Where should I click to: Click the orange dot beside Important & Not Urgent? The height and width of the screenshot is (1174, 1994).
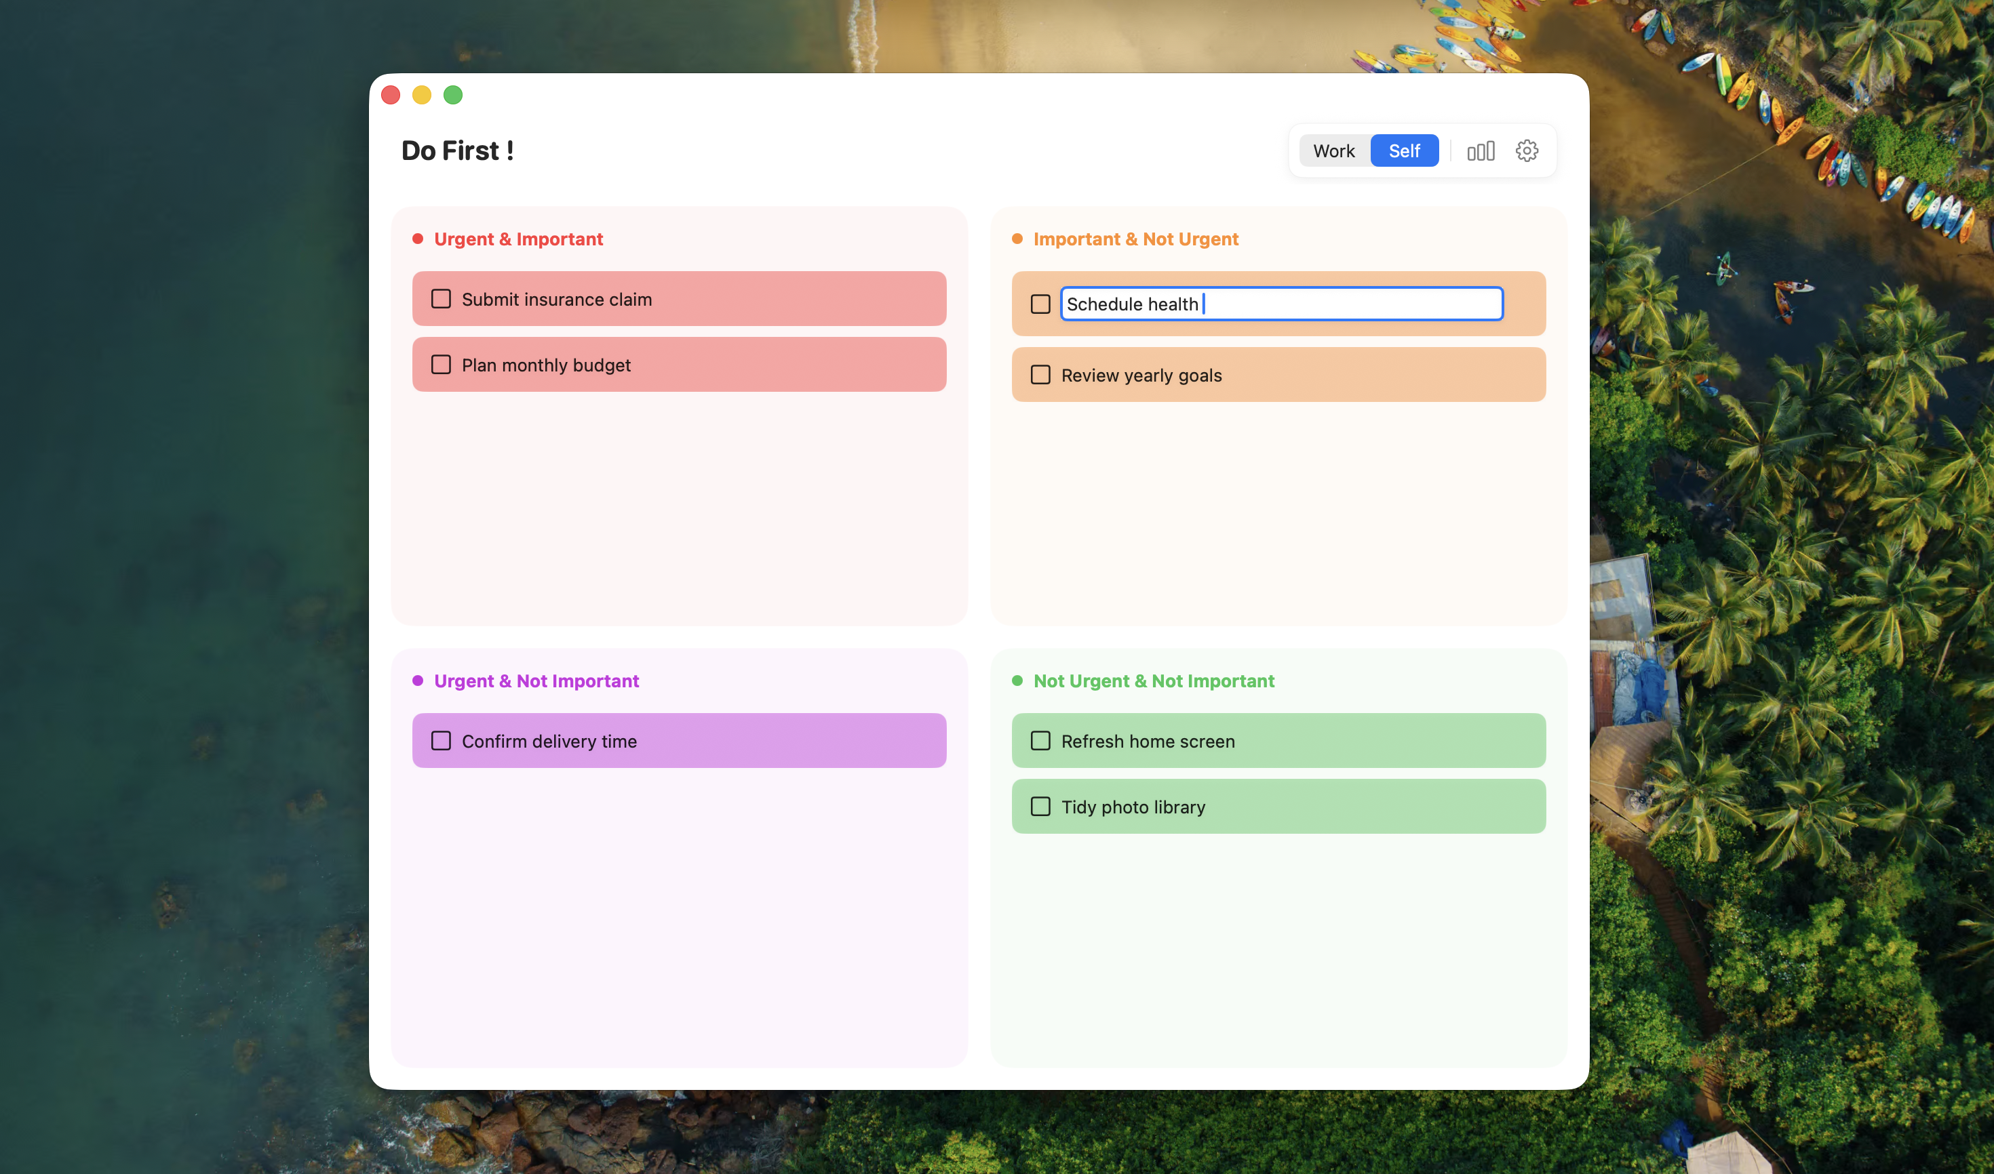(x=1017, y=238)
